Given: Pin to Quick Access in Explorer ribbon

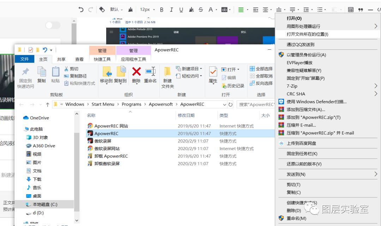Looking at the screenshot, I should [x=25, y=78].
